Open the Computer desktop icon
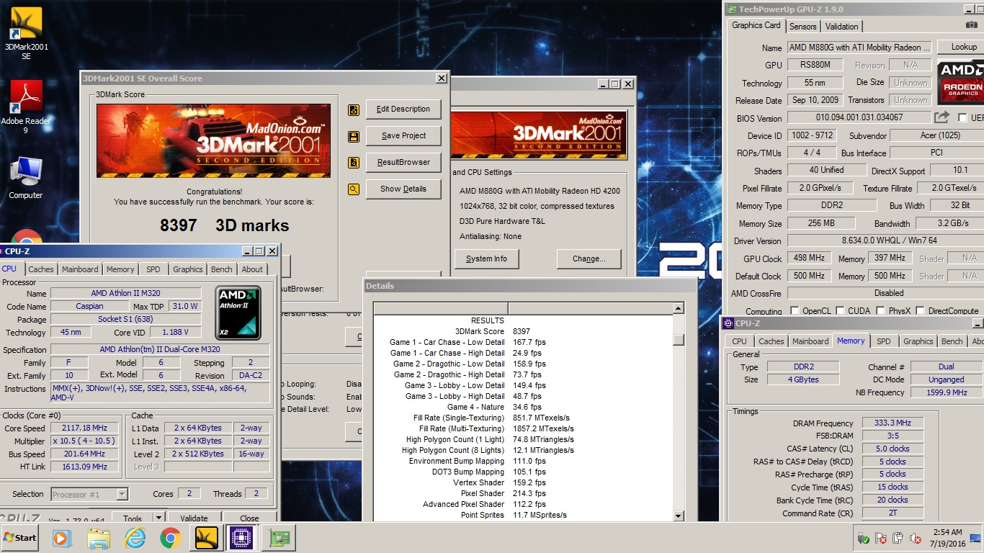The image size is (984, 553). (x=26, y=178)
